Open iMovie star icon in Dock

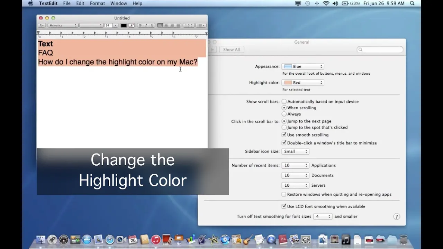(214, 239)
